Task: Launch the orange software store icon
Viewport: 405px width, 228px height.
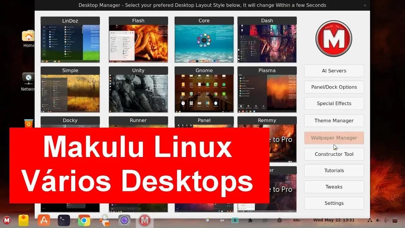Action: [44, 220]
